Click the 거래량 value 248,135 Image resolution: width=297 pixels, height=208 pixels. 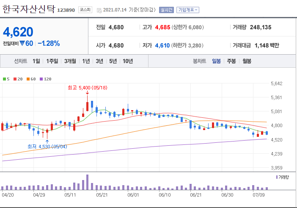click(261, 27)
